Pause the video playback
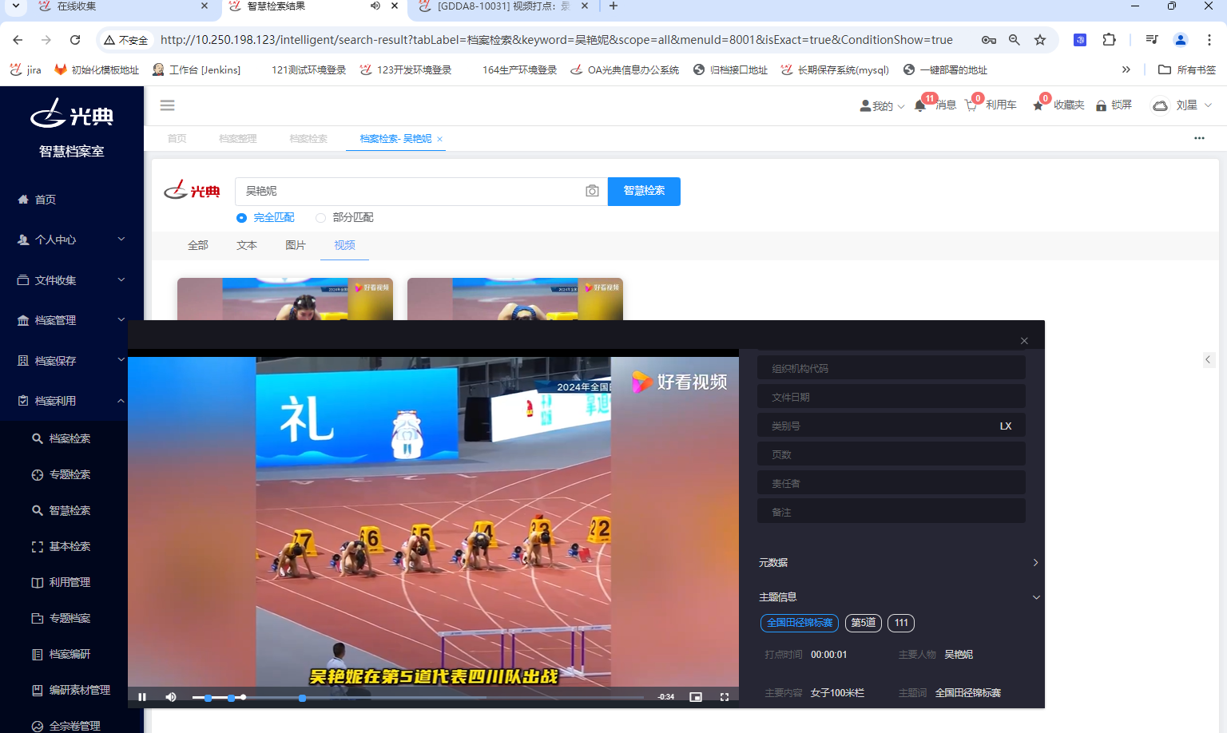The image size is (1227, 733). 142,697
